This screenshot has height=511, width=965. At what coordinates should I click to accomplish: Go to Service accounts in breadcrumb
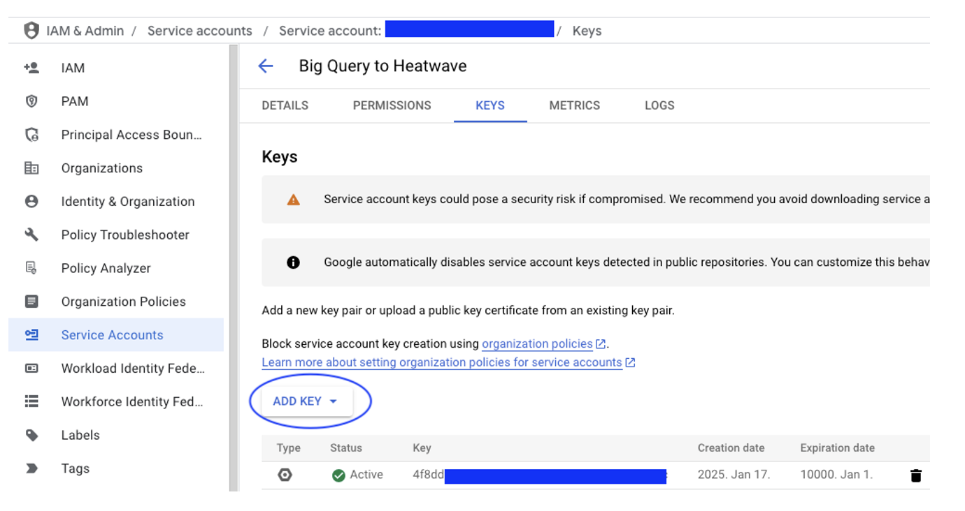(x=199, y=31)
